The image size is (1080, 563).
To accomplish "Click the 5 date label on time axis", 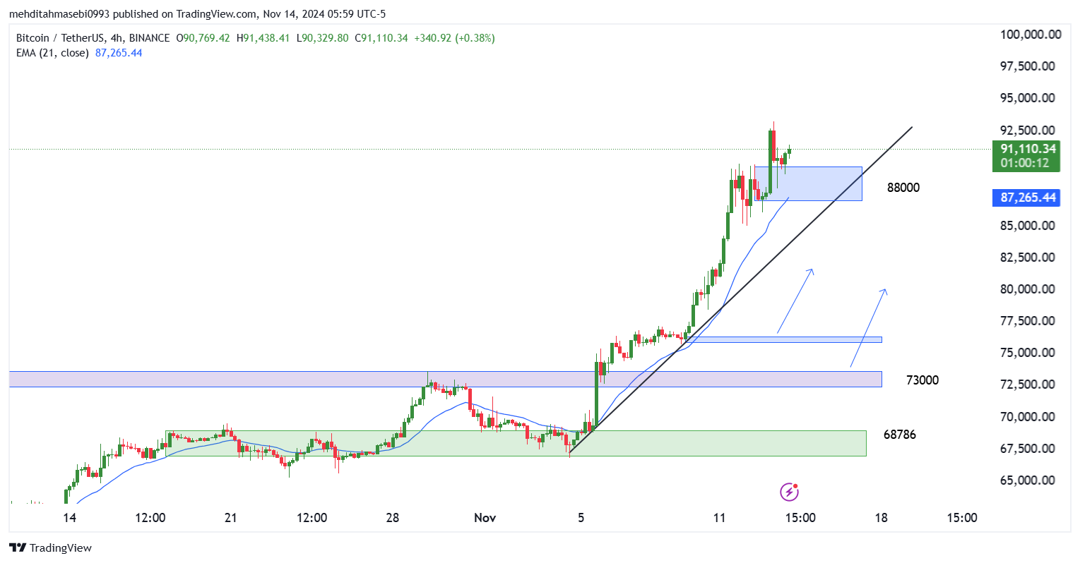I will tap(581, 518).
